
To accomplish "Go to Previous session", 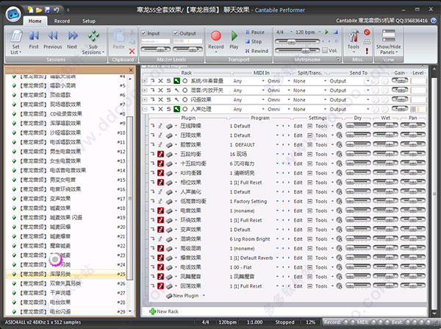I will (x=53, y=36).
